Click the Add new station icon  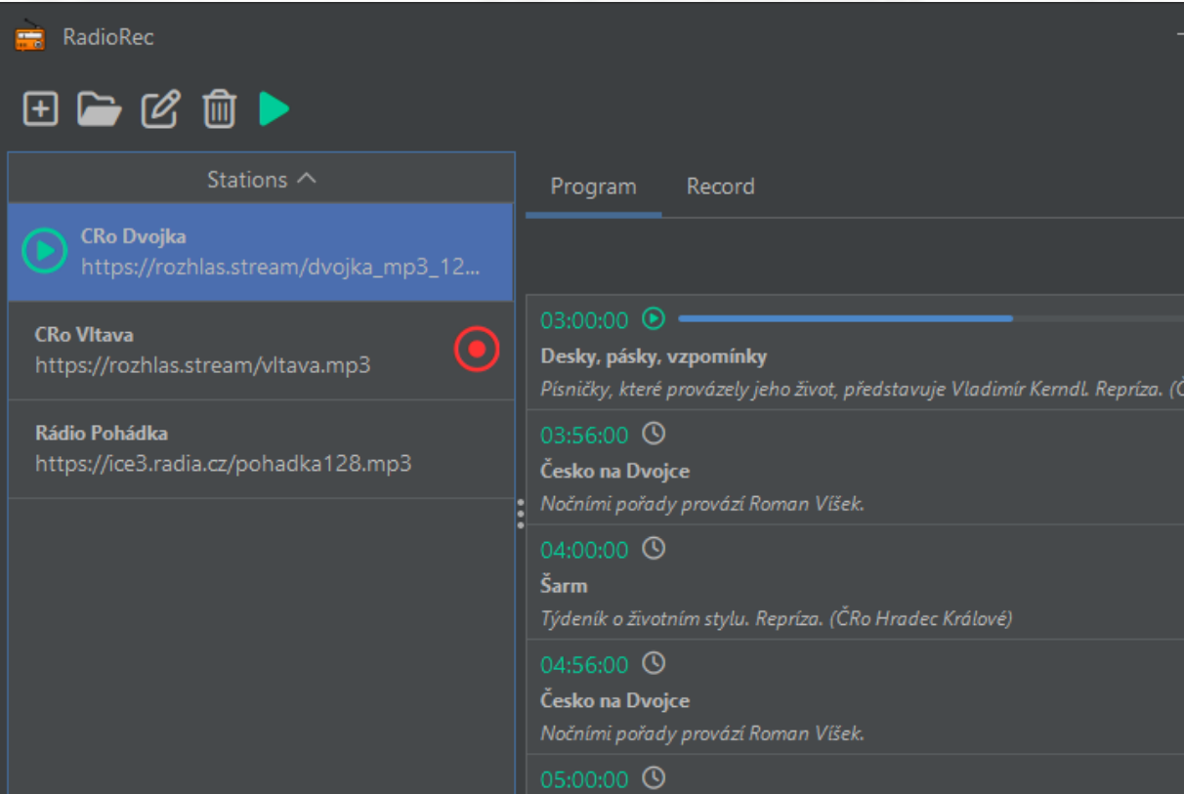[x=39, y=109]
